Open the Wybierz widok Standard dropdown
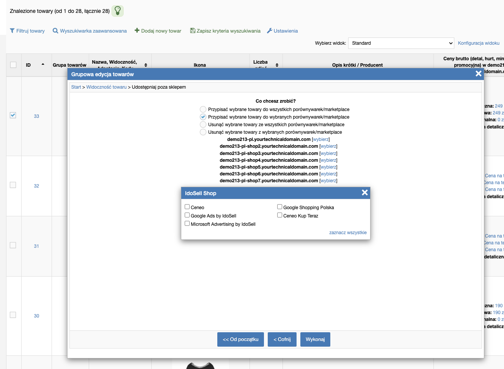This screenshot has height=369, width=504. click(401, 43)
